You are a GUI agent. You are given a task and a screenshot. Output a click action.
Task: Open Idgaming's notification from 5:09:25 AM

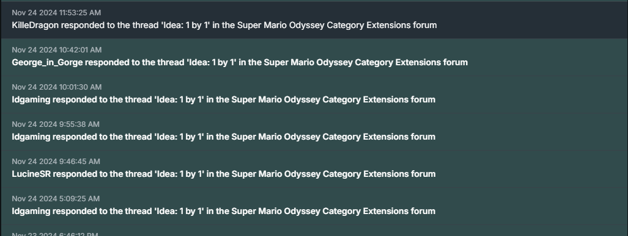pos(314,206)
